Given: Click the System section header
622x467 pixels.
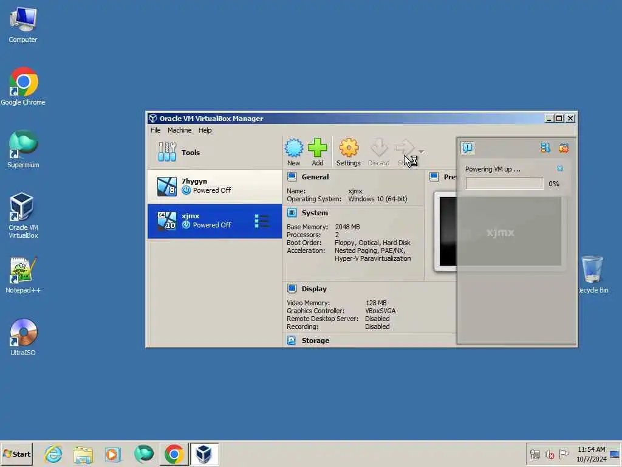Looking at the screenshot, I should point(315,213).
